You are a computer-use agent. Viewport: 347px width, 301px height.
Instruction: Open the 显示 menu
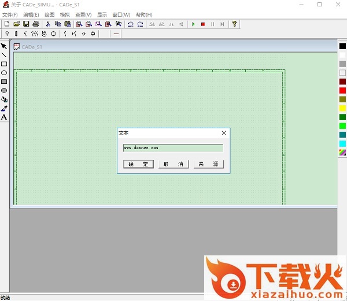click(102, 15)
